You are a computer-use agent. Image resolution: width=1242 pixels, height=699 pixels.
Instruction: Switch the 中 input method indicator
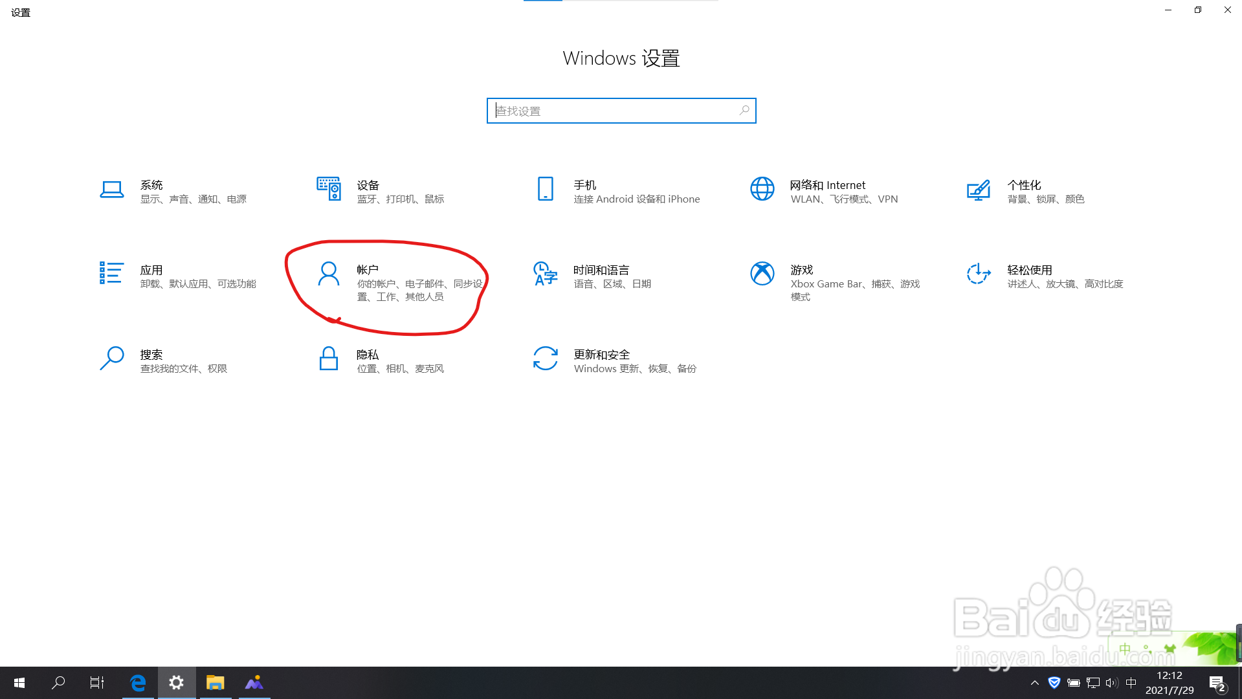(1131, 683)
